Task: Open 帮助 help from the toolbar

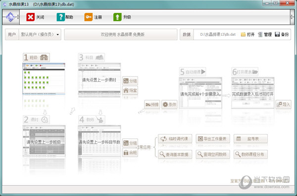Action: [x=64, y=17]
